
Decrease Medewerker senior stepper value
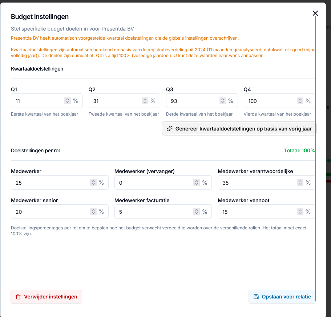(x=93, y=213)
